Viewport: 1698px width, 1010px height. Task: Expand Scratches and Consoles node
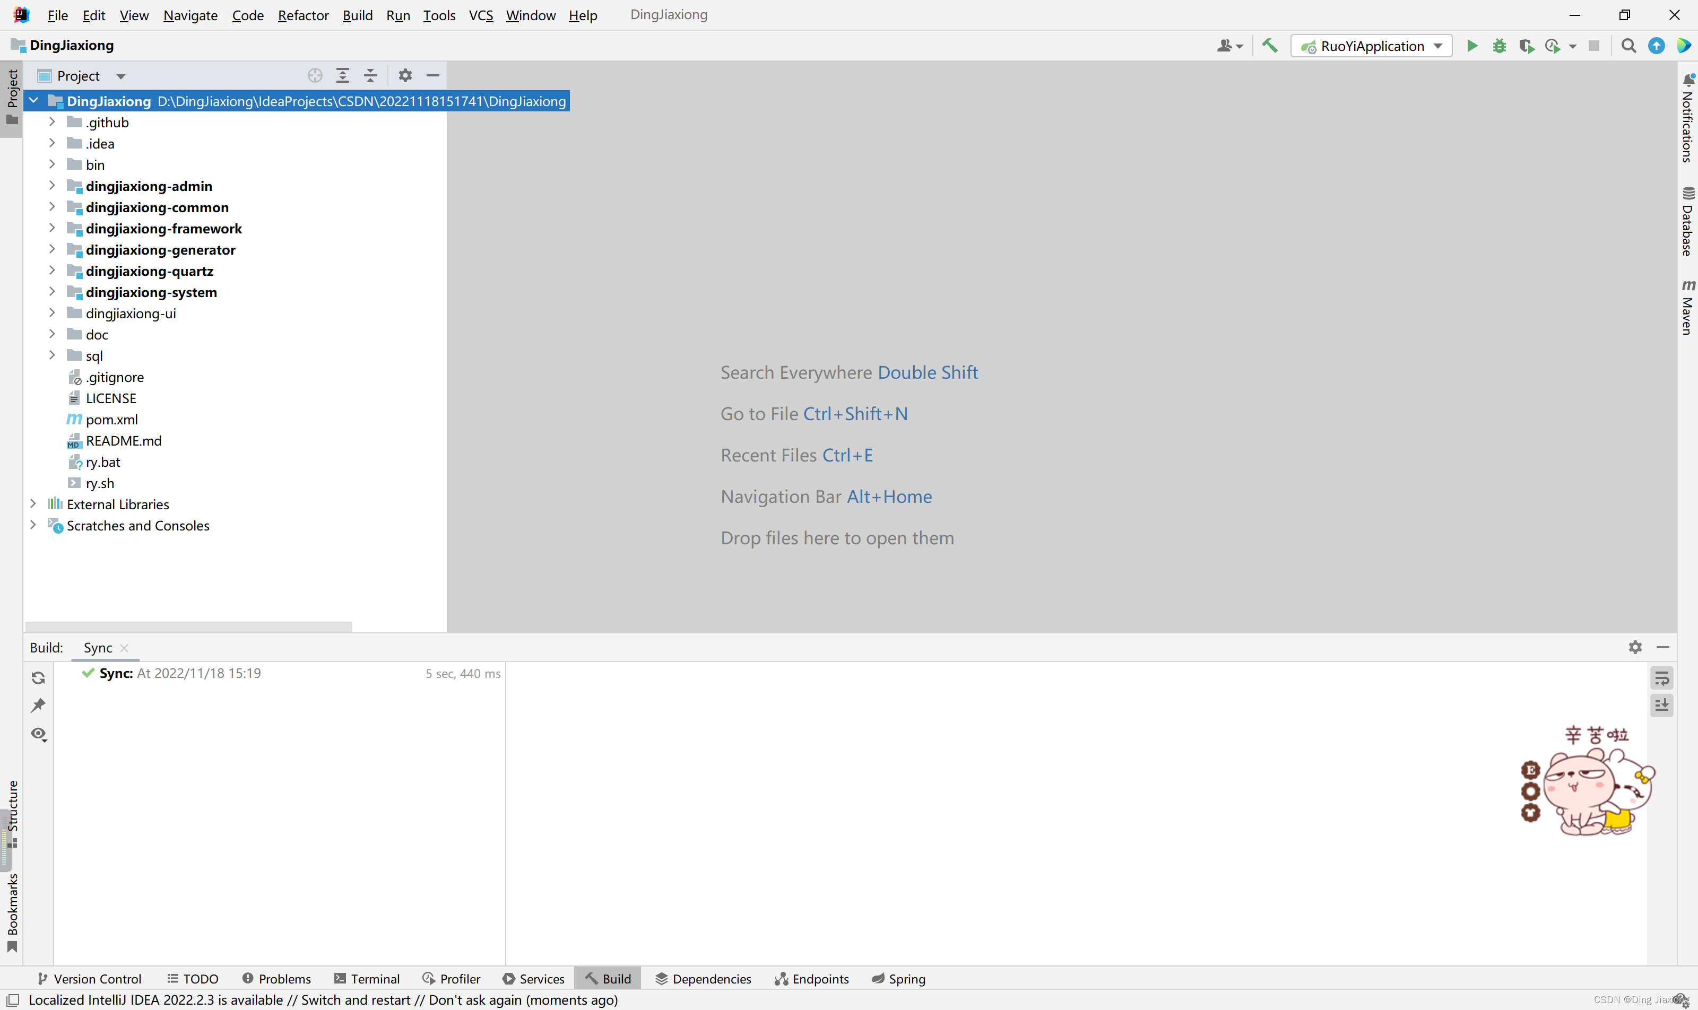tap(33, 525)
